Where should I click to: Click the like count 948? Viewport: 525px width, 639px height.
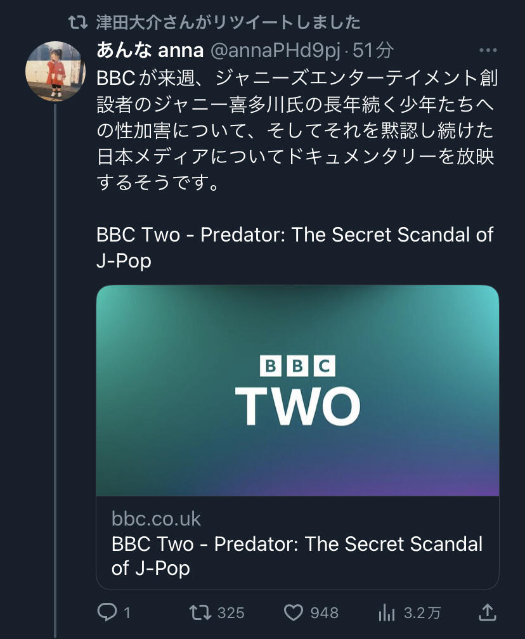[325, 612]
